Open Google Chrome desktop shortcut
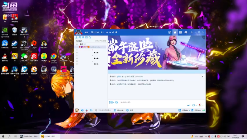247x139 pixels. [53, 58]
